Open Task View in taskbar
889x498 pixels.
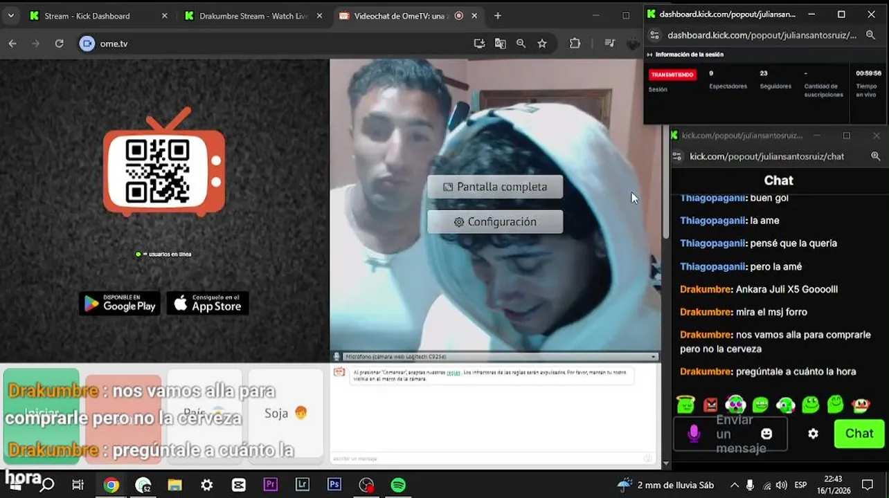click(x=78, y=485)
